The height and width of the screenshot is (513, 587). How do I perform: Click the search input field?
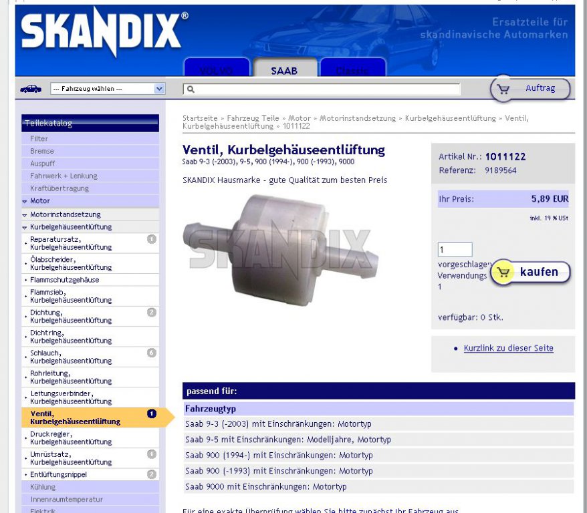click(322, 90)
